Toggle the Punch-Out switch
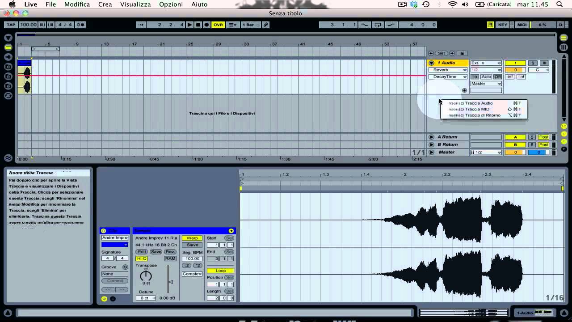This screenshot has height=322, width=572. (x=391, y=25)
